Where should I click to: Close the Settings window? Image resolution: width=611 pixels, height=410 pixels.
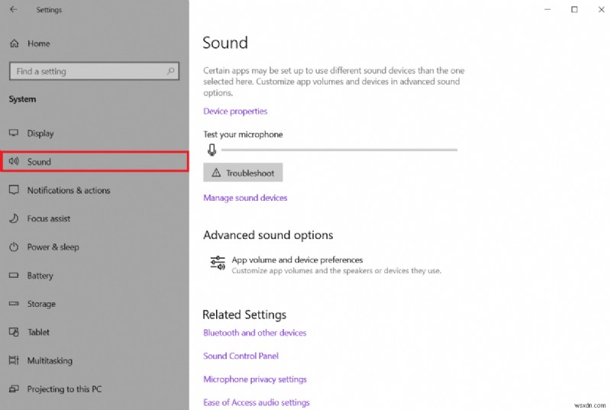(601, 9)
